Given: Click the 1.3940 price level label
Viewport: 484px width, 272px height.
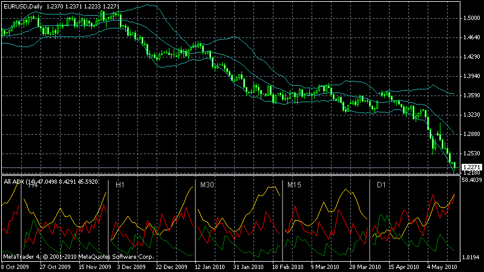Looking at the screenshot, I should point(472,76).
